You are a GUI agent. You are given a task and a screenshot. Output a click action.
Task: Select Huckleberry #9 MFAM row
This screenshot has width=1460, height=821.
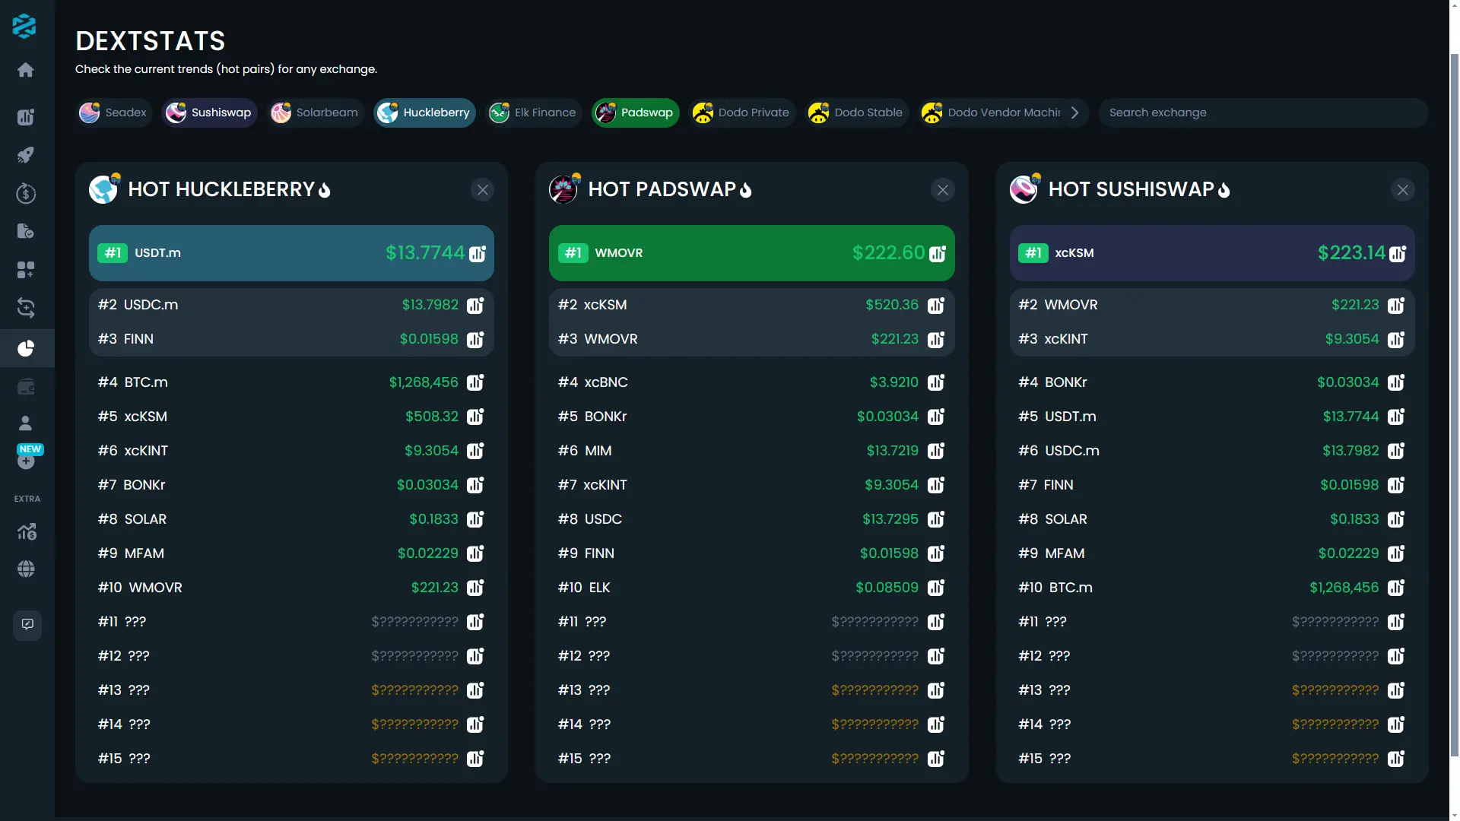point(291,553)
